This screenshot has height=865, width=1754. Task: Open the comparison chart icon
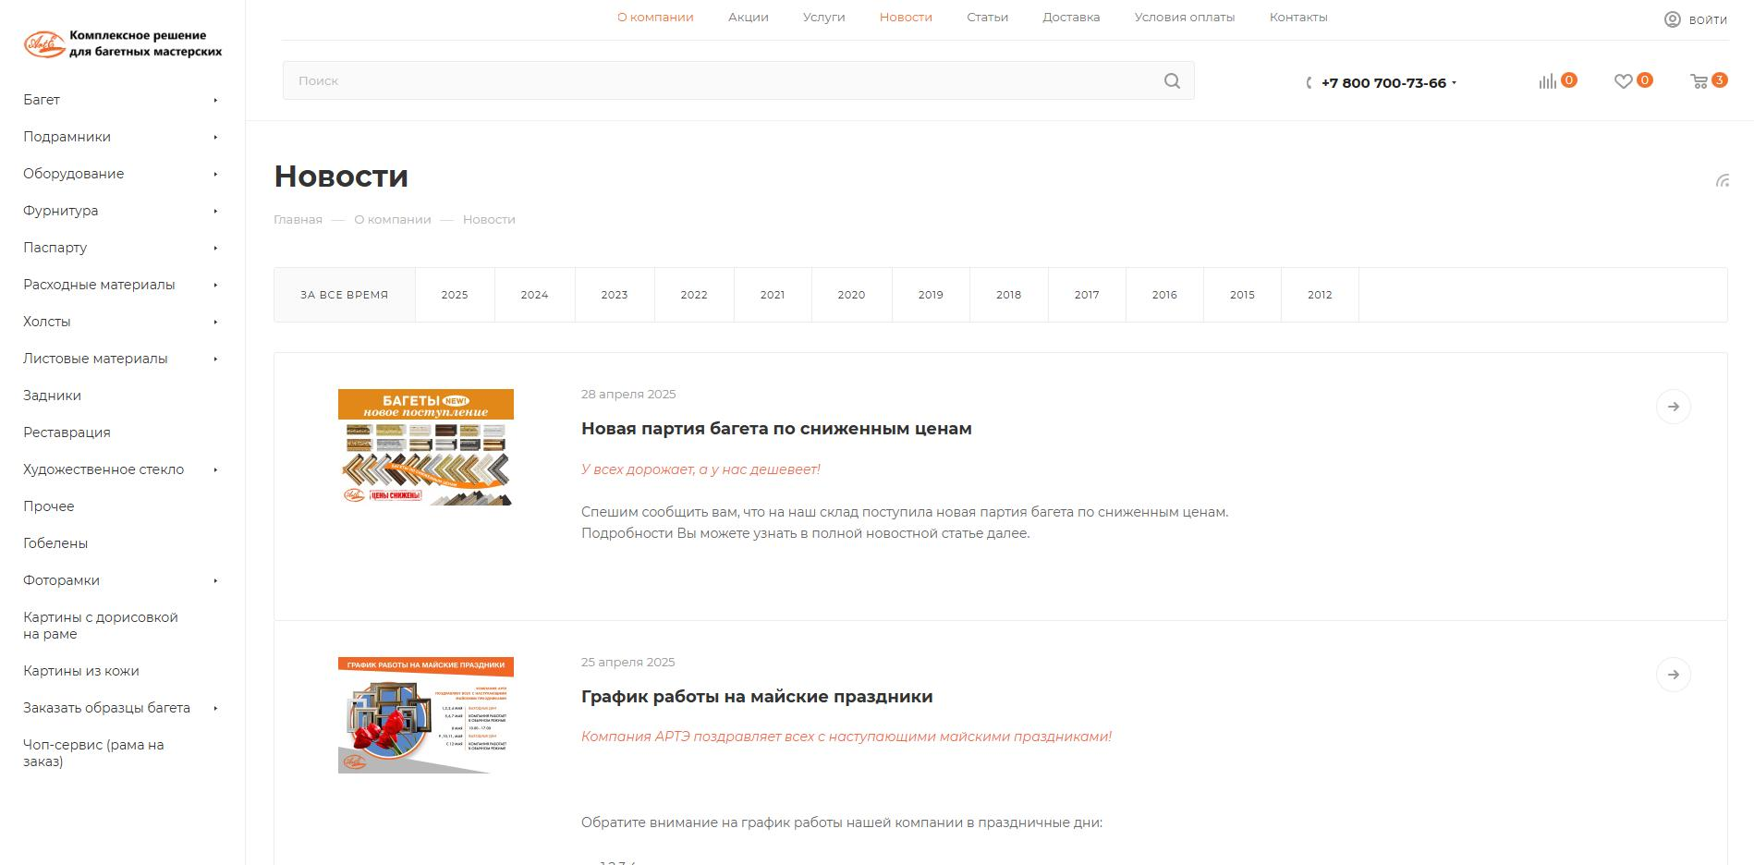point(1547,81)
